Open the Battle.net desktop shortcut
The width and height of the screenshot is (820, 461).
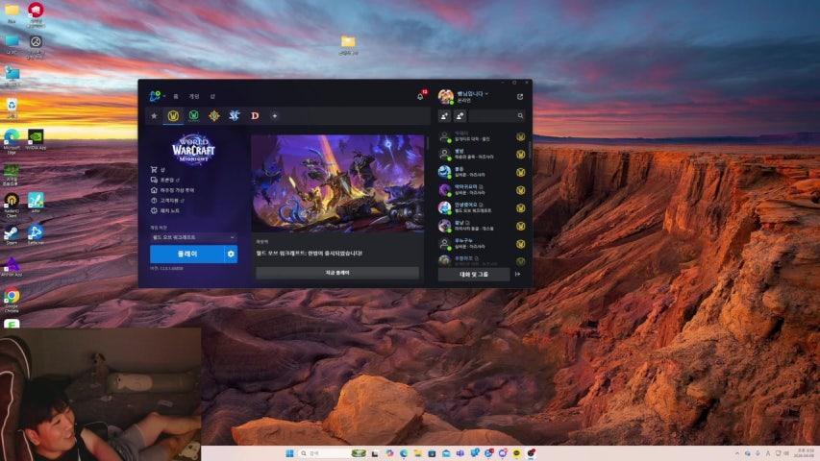pos(36,234)
